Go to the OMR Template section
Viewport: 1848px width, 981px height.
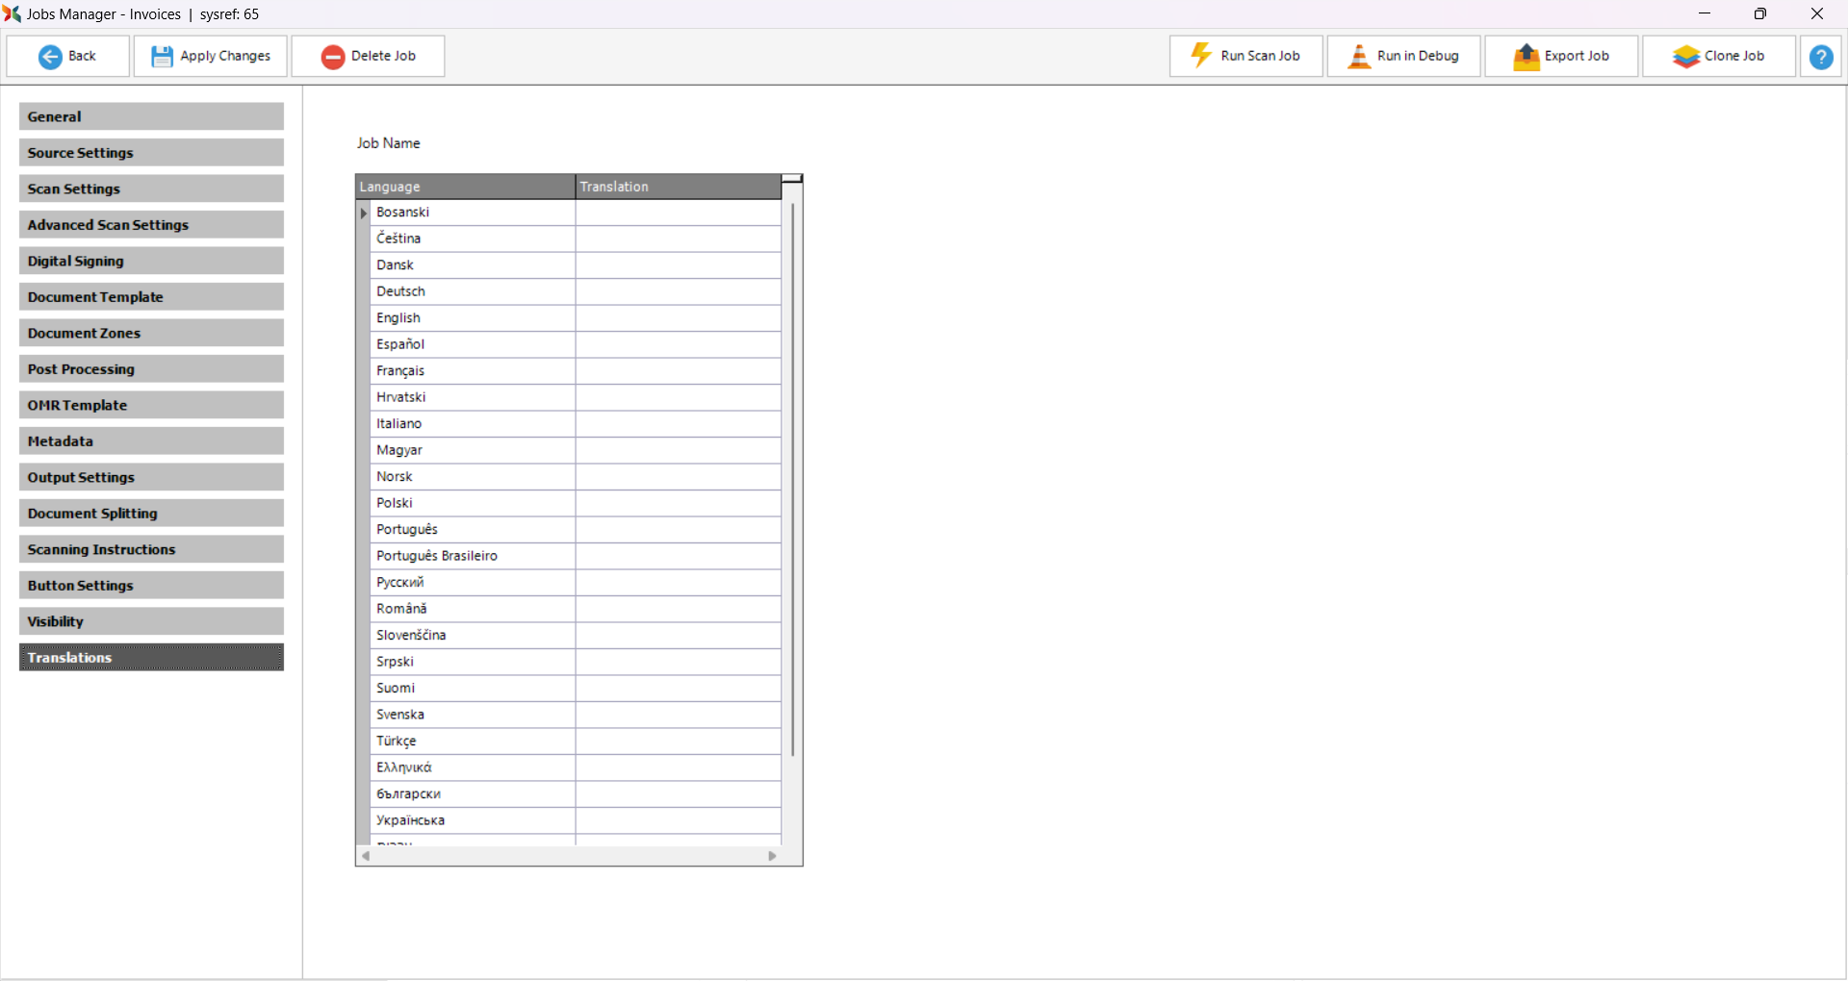click(151, 405)
